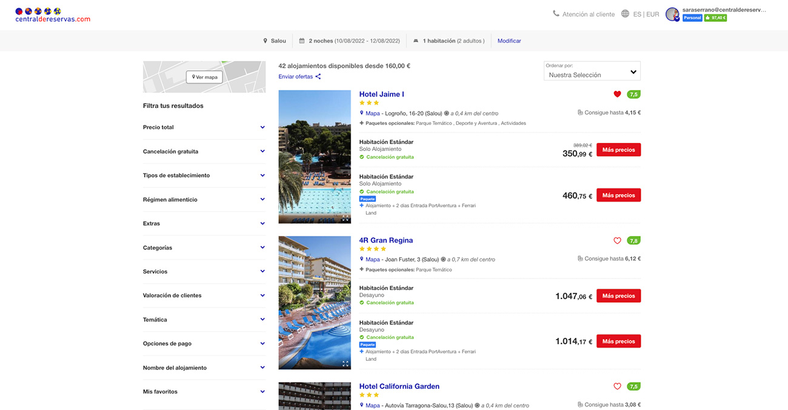Click the Atención al cliente link
788x410 pixels.
588,14
